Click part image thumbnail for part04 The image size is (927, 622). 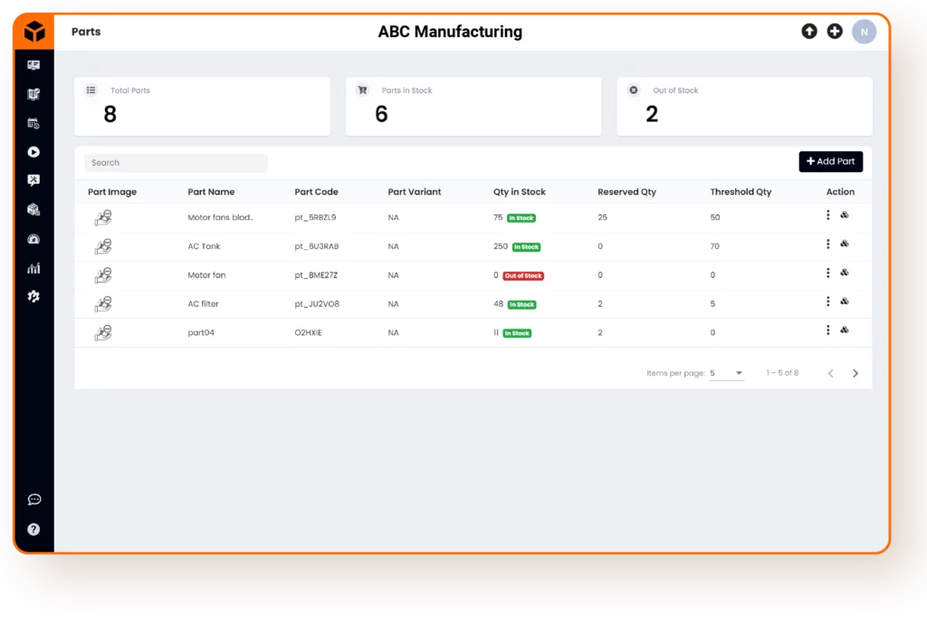click(103, 333)
